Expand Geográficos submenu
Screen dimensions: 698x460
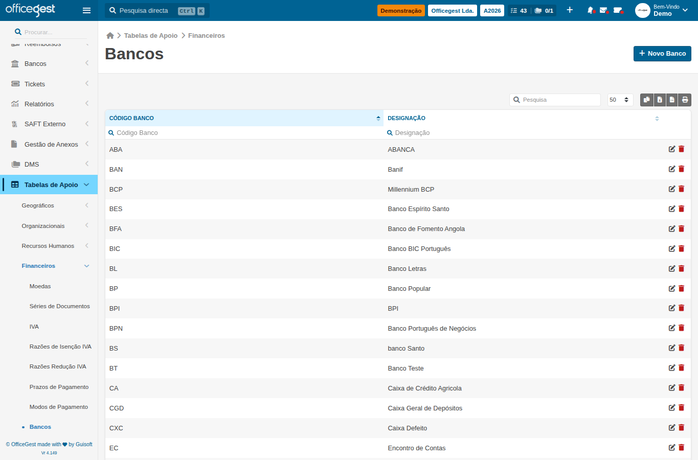(x=49, y=205)
